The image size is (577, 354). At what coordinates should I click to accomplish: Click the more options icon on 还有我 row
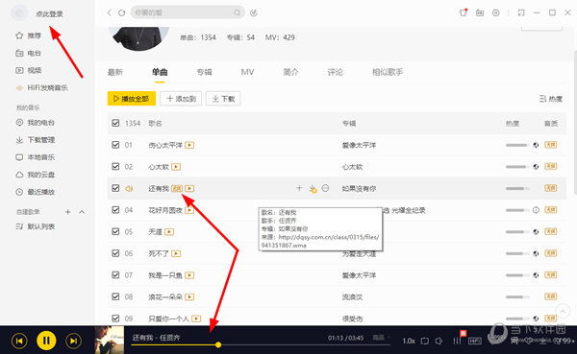coord(325,188)
